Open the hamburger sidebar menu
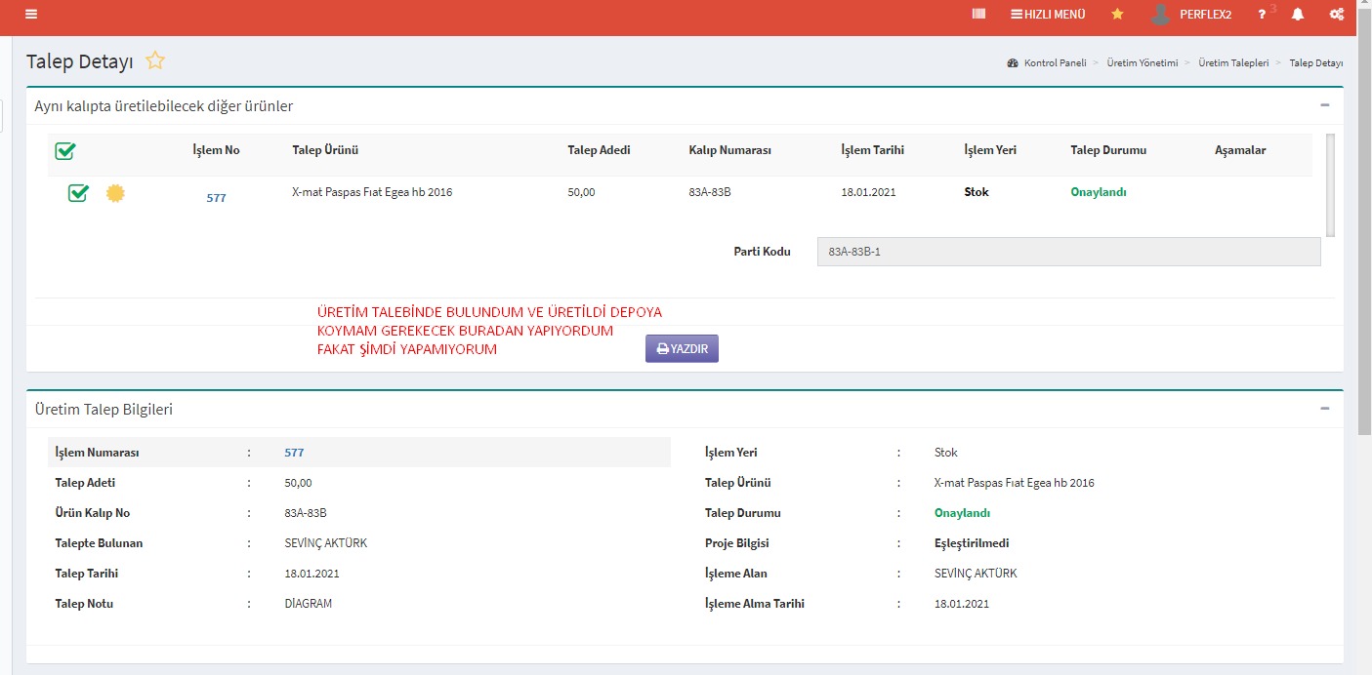1372x675 pixels. 31,15
